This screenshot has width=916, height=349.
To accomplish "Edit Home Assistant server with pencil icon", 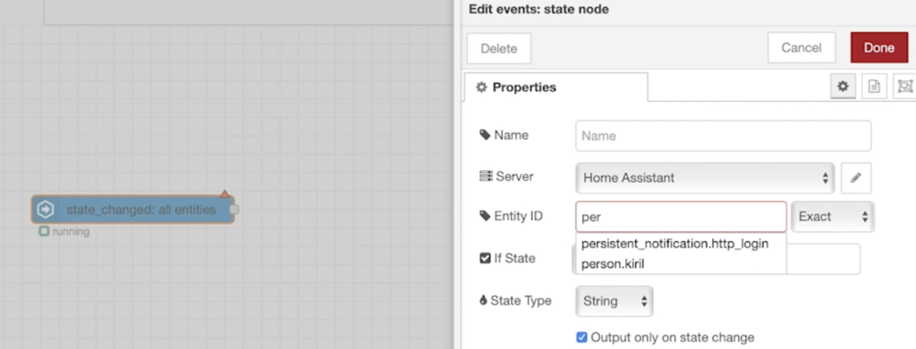I will coord(856,178).
